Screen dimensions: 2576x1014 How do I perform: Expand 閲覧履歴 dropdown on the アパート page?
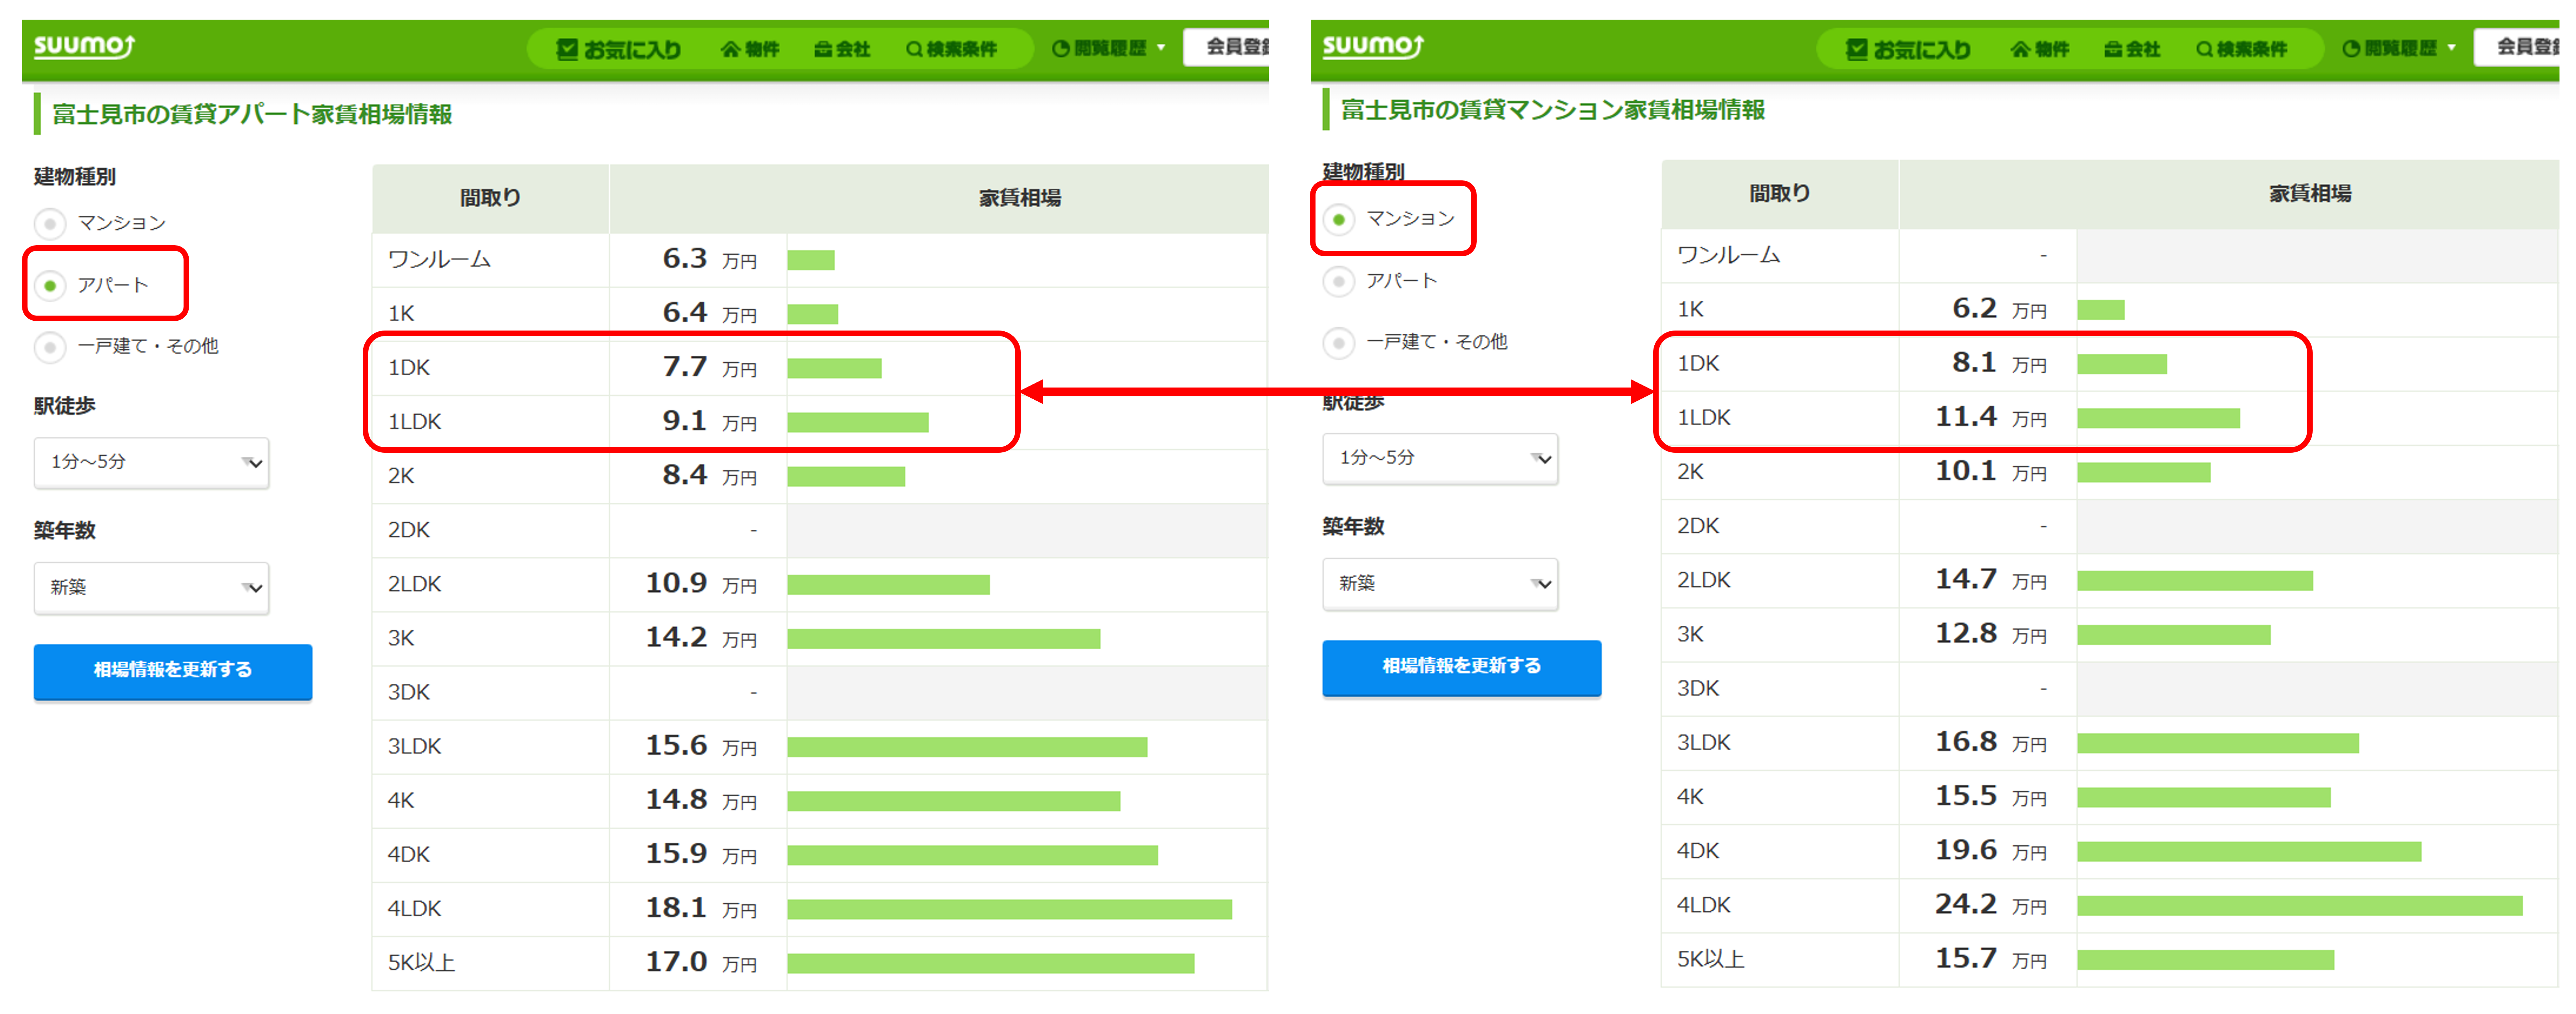pos(1109,48)
